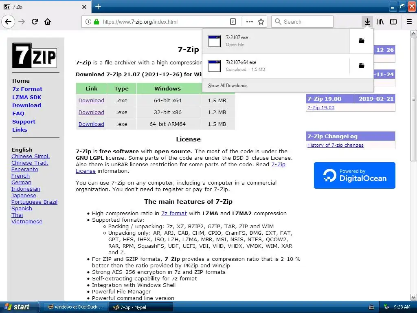Open page actions three-dots menu
Screen dimensions: 417x313
[250, 22]
